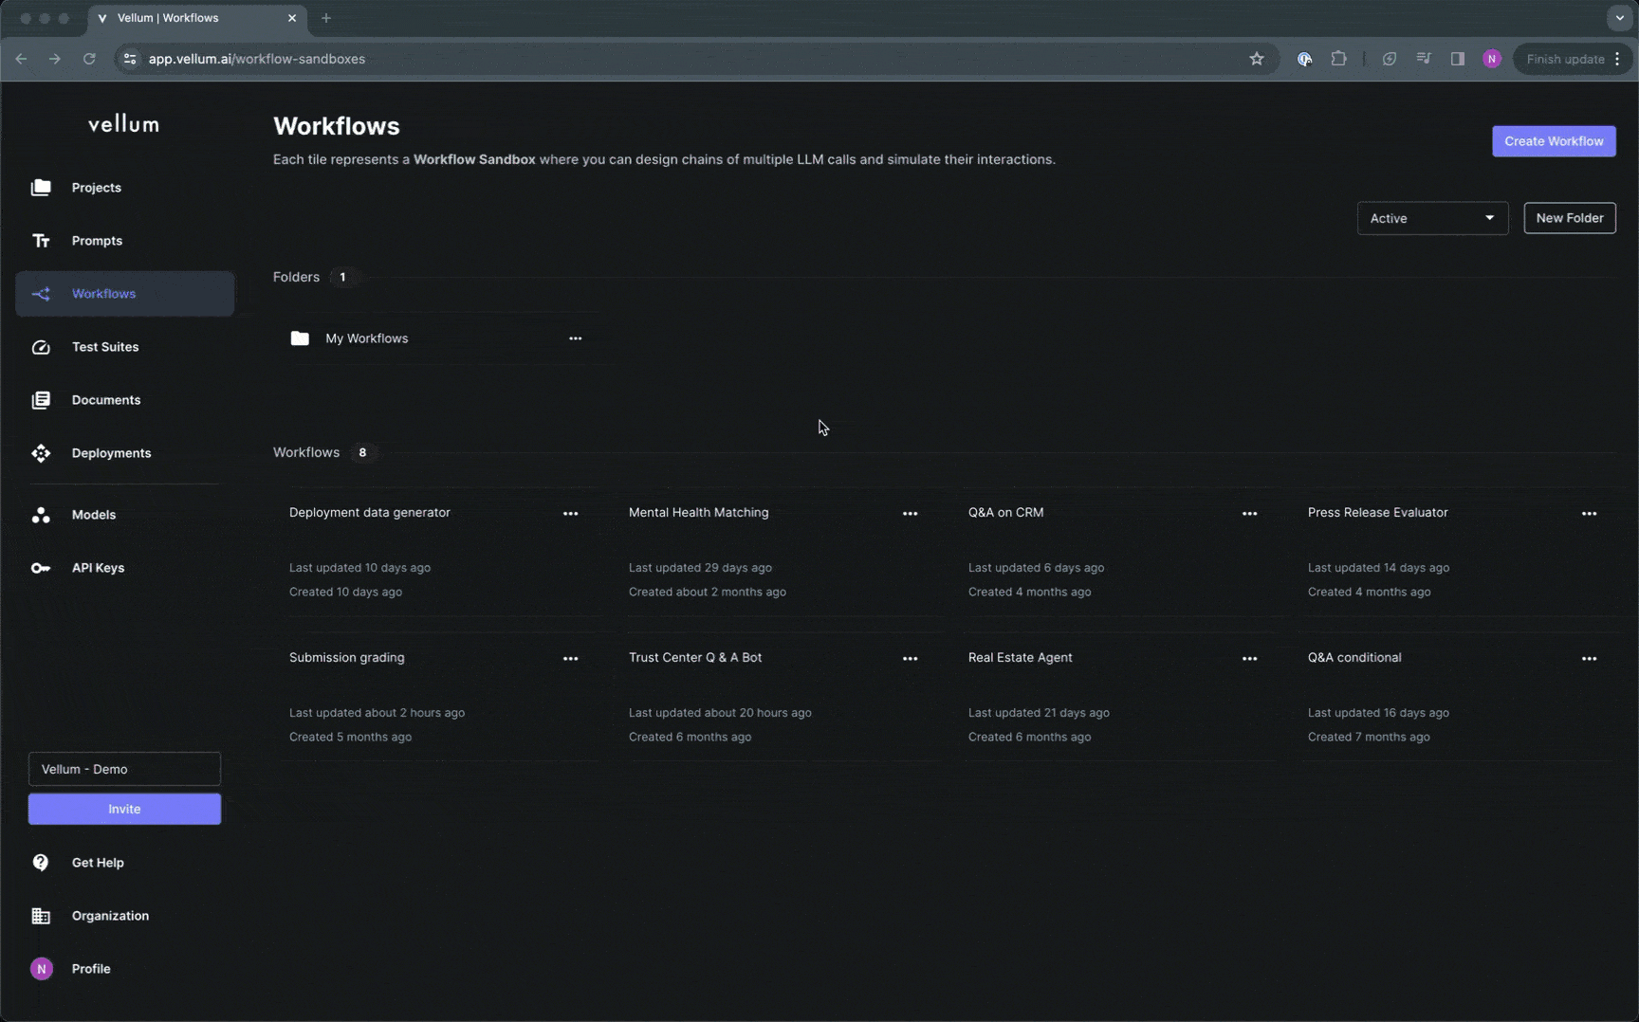Click the Projects folder icon in sidebar
Screen dimensions: 1639x1022
click(x=41, y=188)
